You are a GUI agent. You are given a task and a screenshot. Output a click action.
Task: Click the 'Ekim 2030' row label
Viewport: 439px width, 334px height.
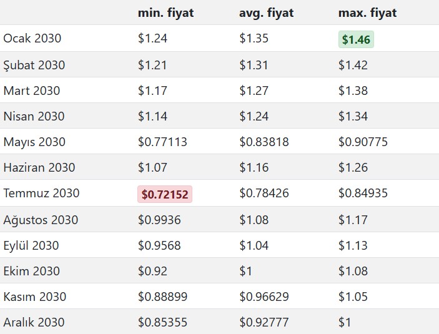[x=32, y=271]
